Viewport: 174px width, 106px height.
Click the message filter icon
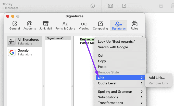point(93,6)
